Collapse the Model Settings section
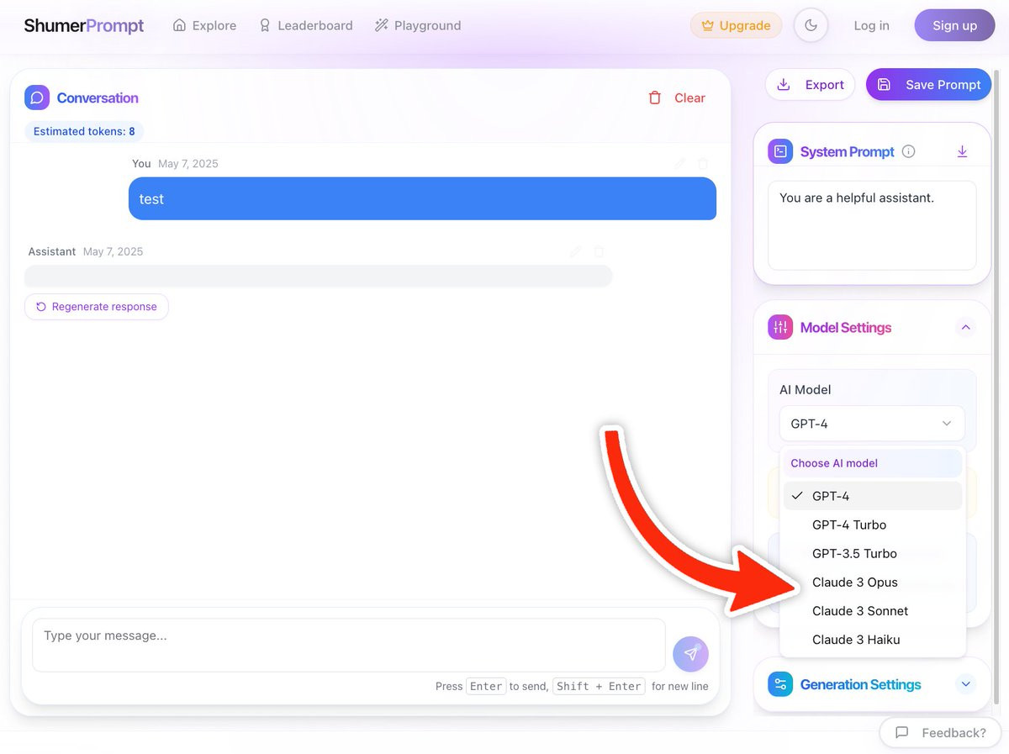This screenshot has height=754, width=1009. pyautogui.click(x=965, y=327)
